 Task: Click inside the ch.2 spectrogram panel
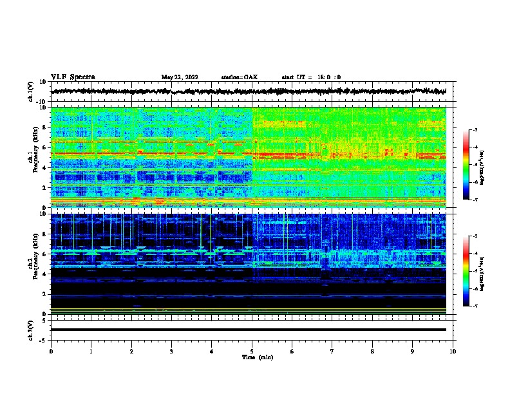(x=248, y=264)
